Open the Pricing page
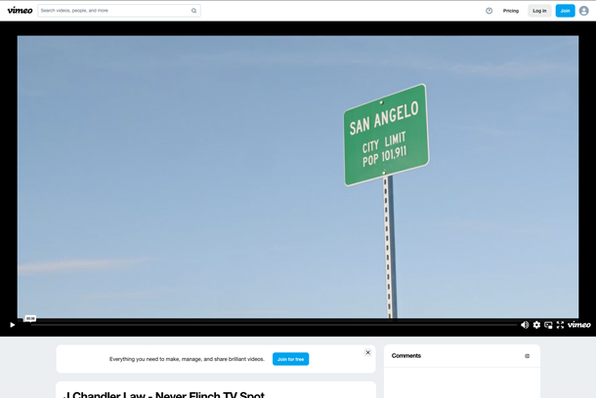Image resolution: width=596 pixels, height=398 pixels. point(510,11)
